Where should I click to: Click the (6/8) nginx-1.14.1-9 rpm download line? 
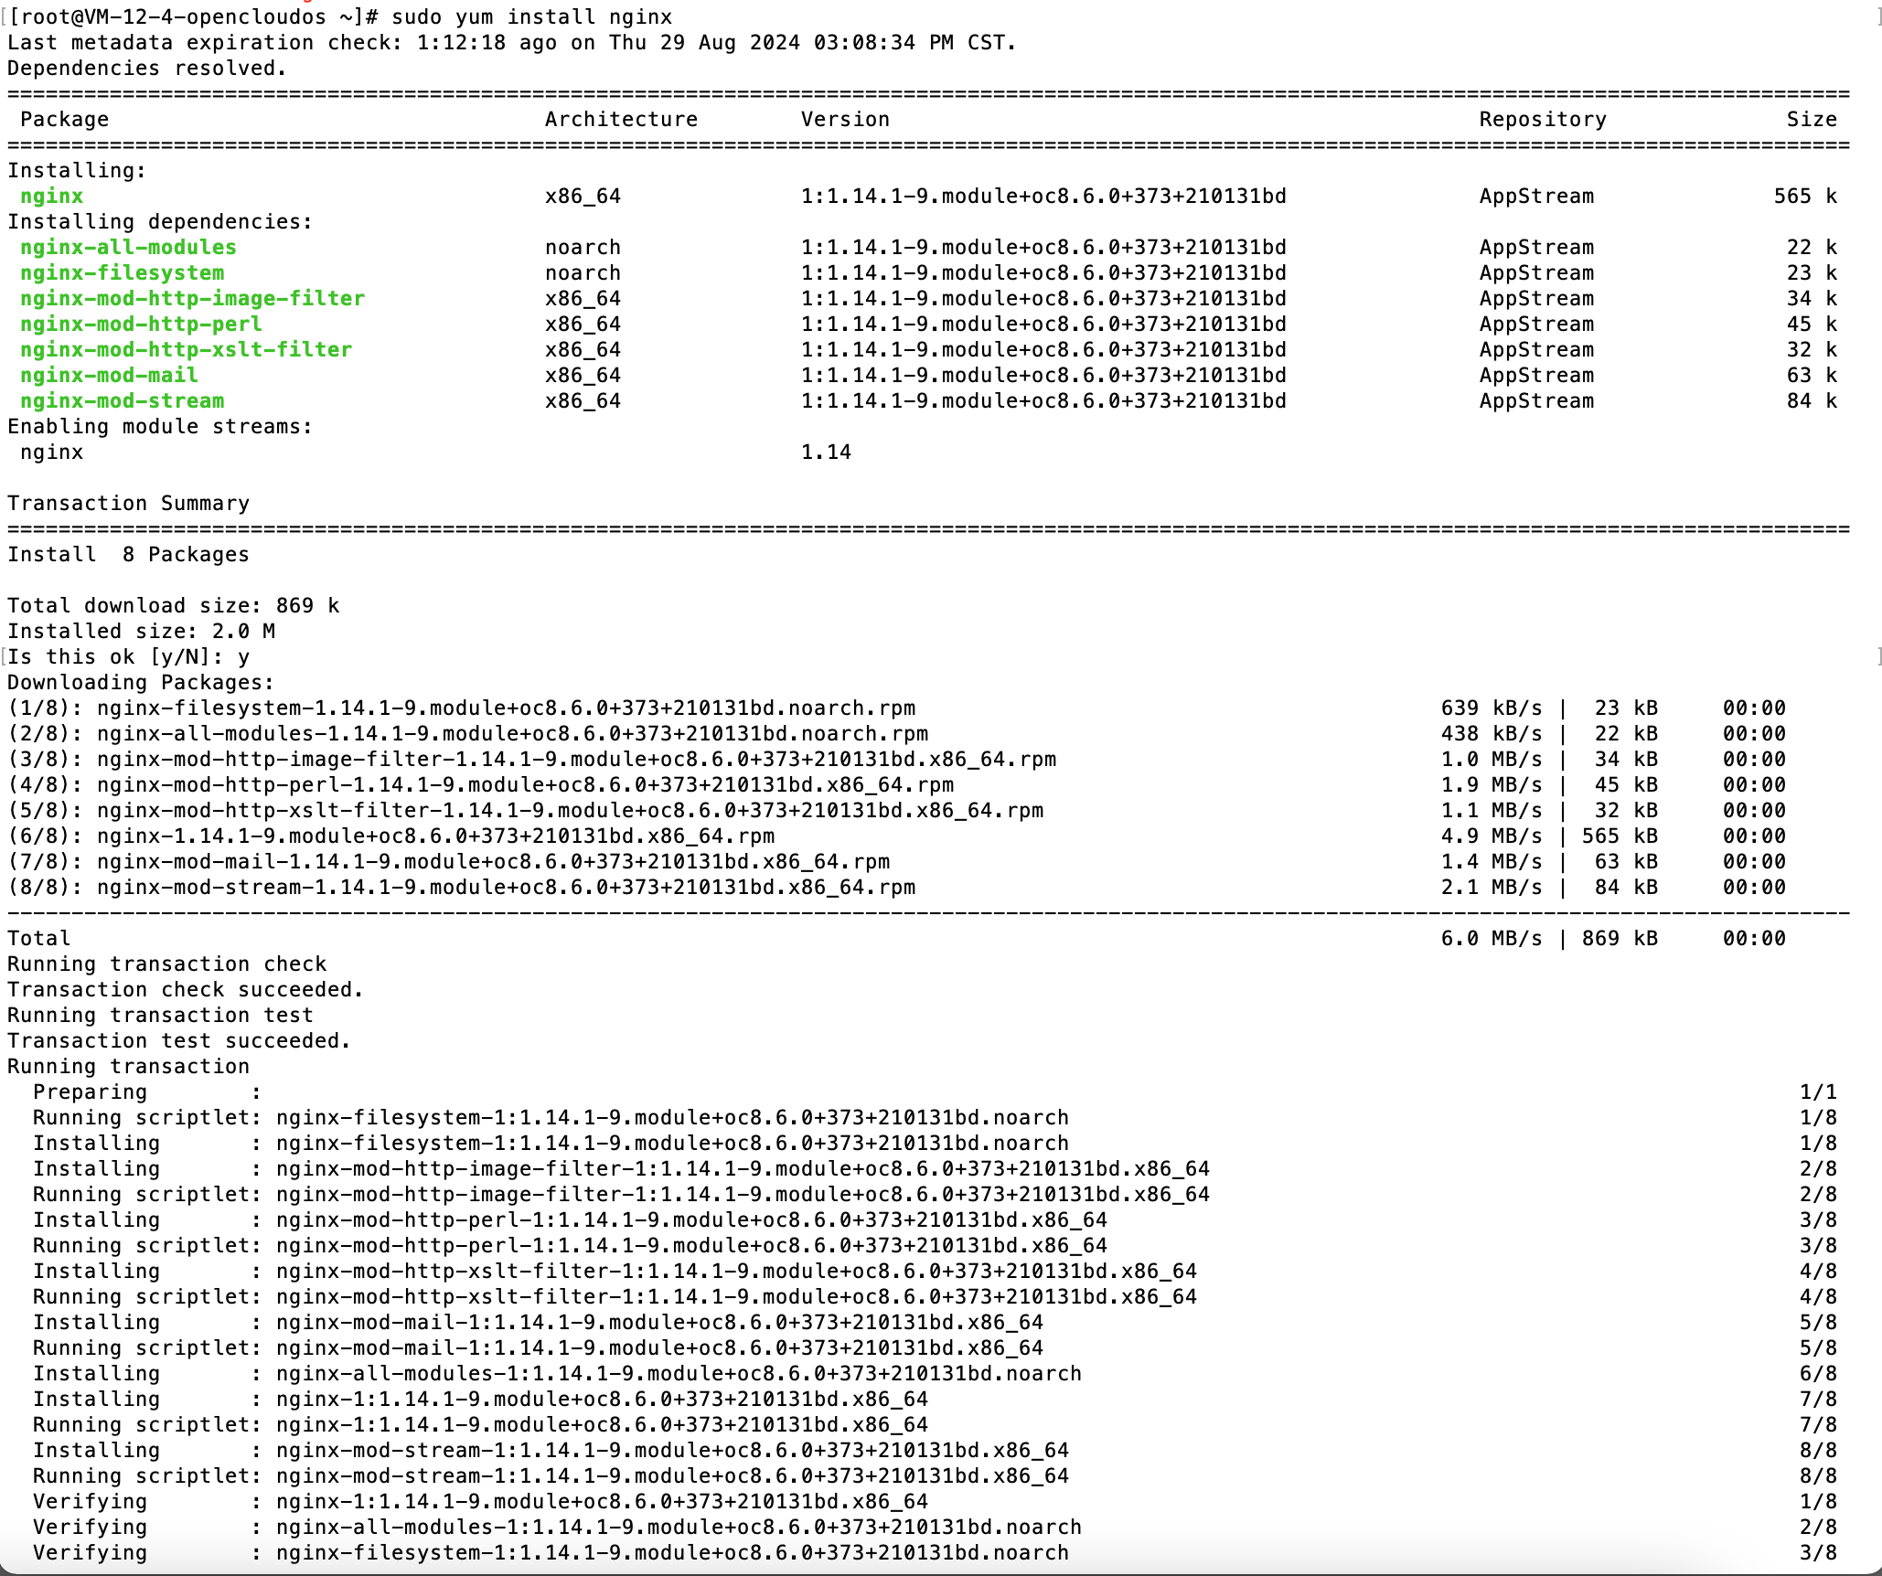[x=896, y=836]
